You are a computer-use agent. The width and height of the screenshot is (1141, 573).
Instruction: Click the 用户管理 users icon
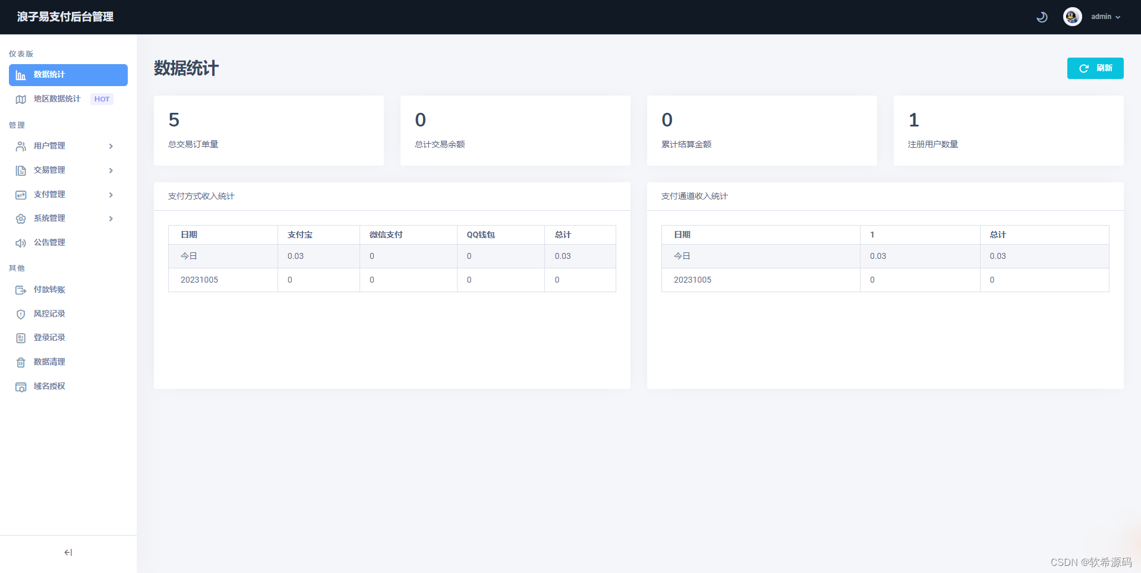point(21,146)
